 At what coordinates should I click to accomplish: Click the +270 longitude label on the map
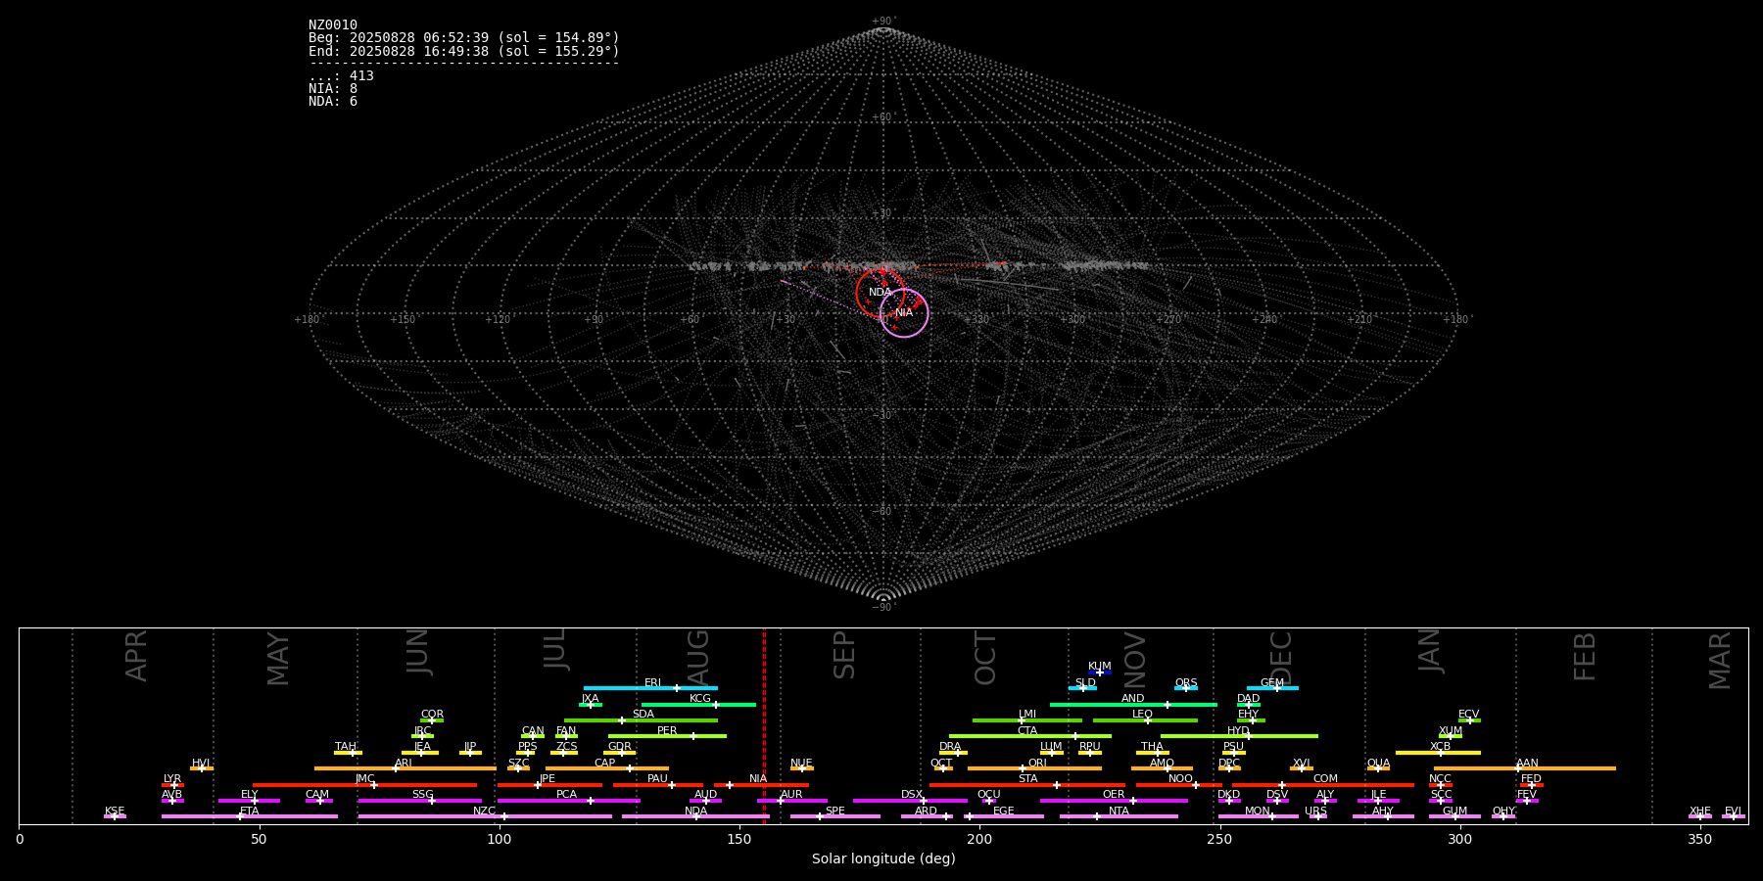pyautogui.click(x=1168, y=319)
